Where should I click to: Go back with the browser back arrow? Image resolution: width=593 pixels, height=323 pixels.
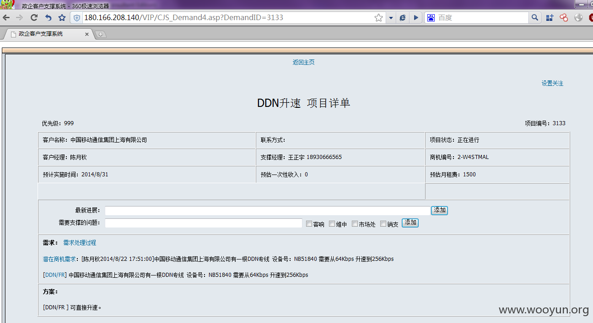6,18
